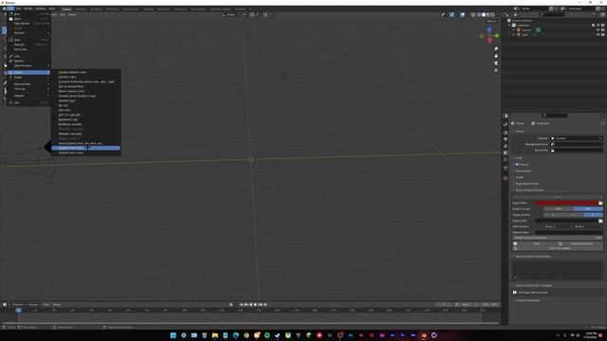Select DMX export format
This screenshot has width=607, height=341.
pos(588,208)
